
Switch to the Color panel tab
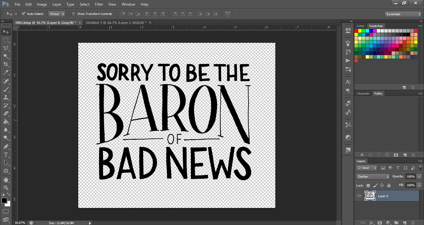point(360,26)
